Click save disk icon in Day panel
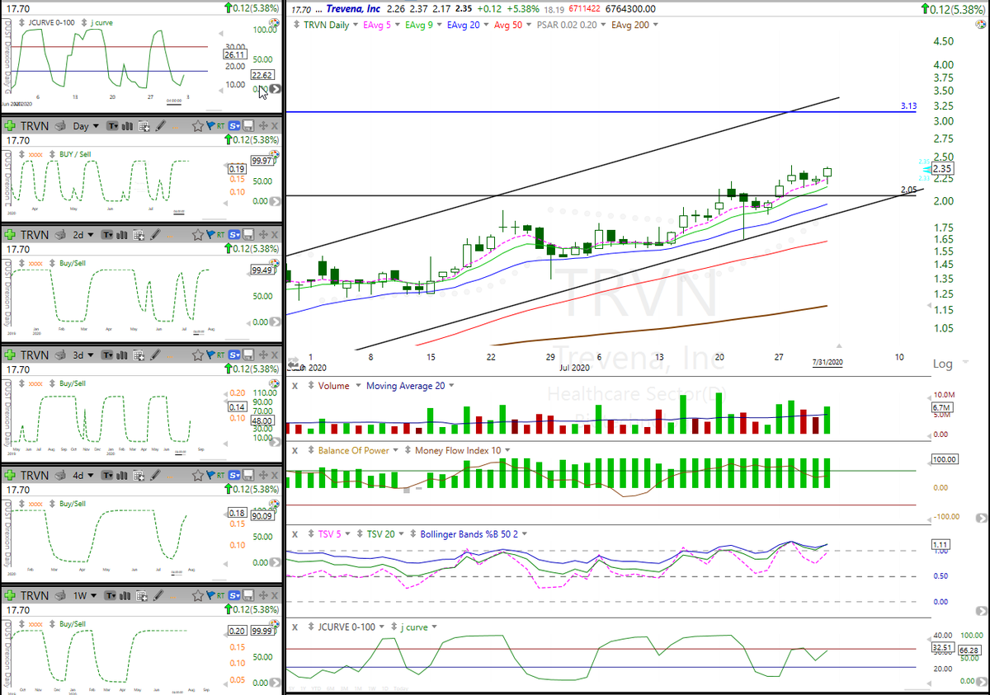The width and height of the screenshot is (990, 695). 248,126
